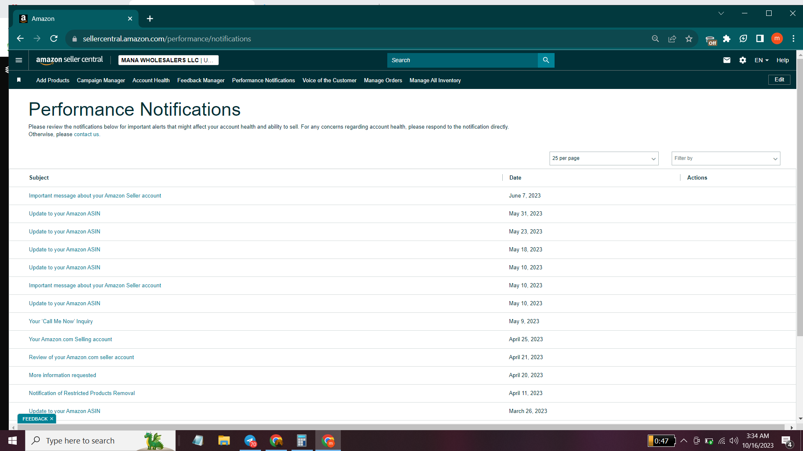Open the Chrome three-dot menu

tap(793, 39)
